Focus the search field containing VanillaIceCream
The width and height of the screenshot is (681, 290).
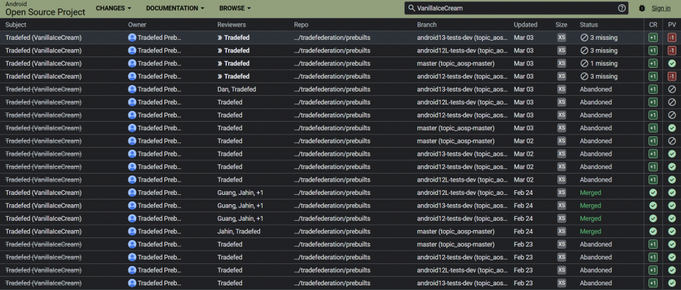tap(516, 8)
